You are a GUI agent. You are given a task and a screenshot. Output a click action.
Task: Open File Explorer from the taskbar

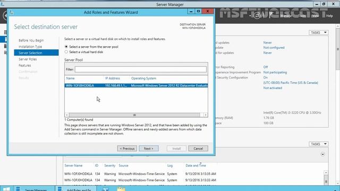[x=121, y=189]
